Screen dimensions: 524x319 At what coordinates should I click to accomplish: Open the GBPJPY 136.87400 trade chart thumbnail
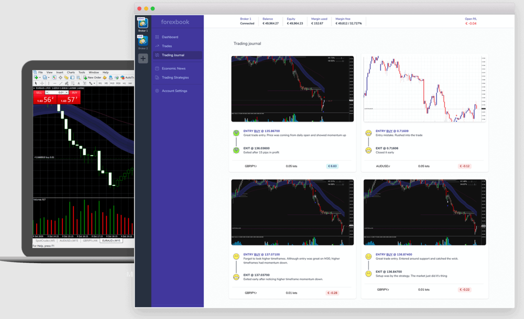pyautogui.click(x=425, y=213)
